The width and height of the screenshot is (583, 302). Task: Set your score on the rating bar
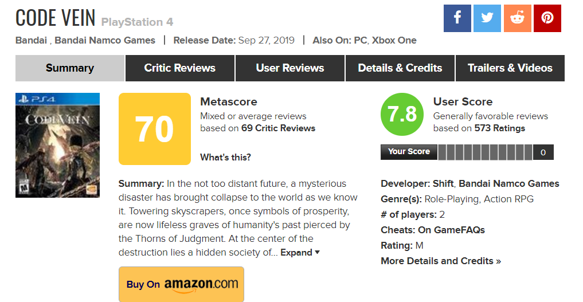[485, 152]
